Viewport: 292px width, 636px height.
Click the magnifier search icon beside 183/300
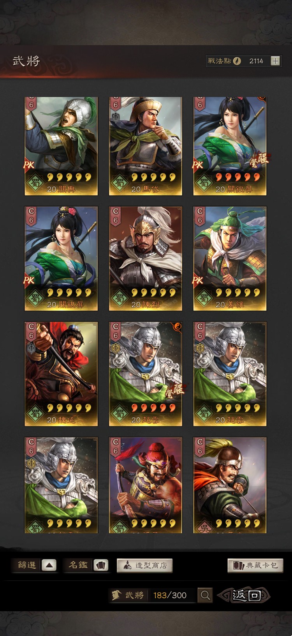point(205,595)
